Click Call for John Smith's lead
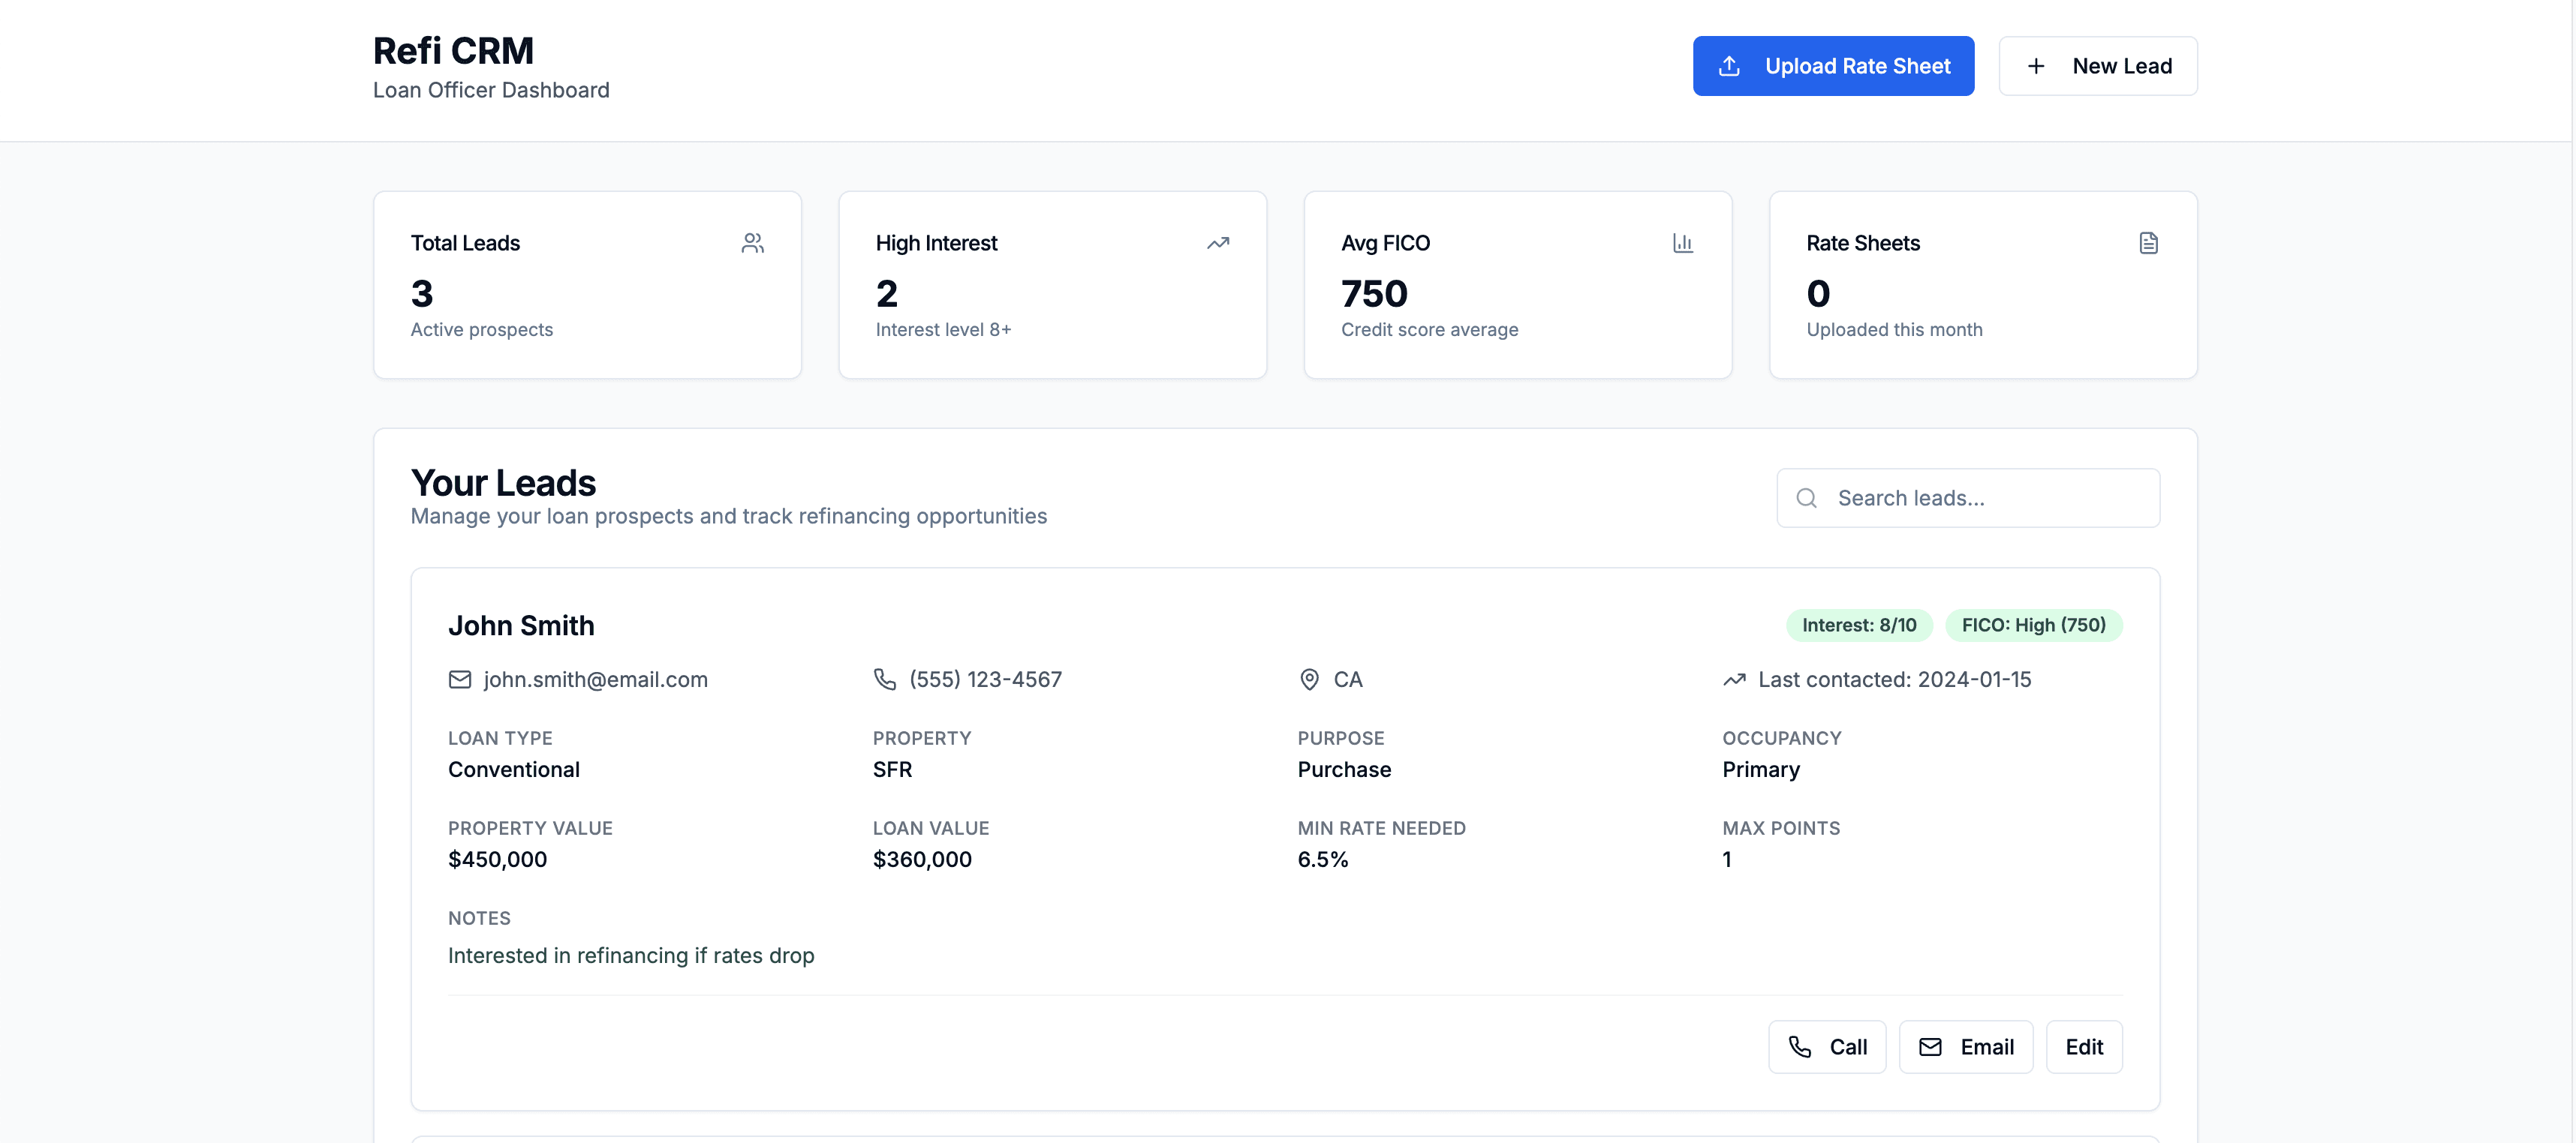Image resolution: width=2576 pixels, height=1143 pixels. [1827, 1046]
